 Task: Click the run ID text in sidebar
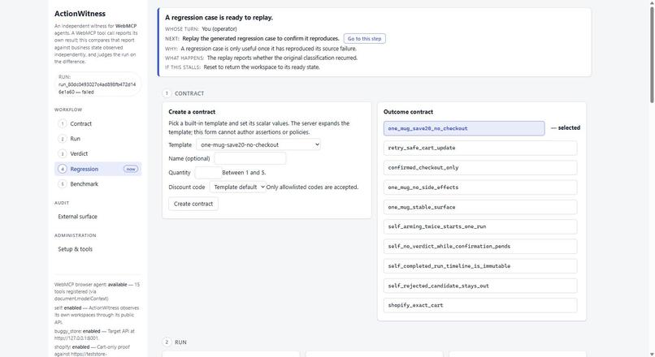tap(97, 88)
